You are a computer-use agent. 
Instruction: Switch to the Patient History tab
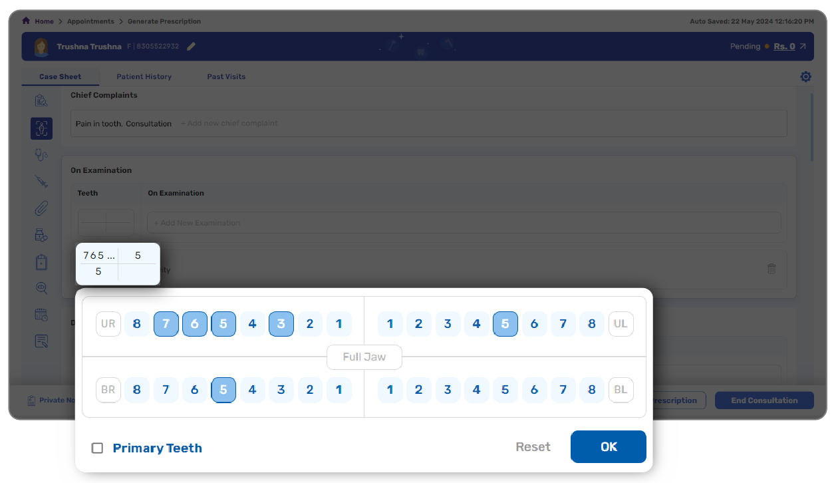point(144,77)
